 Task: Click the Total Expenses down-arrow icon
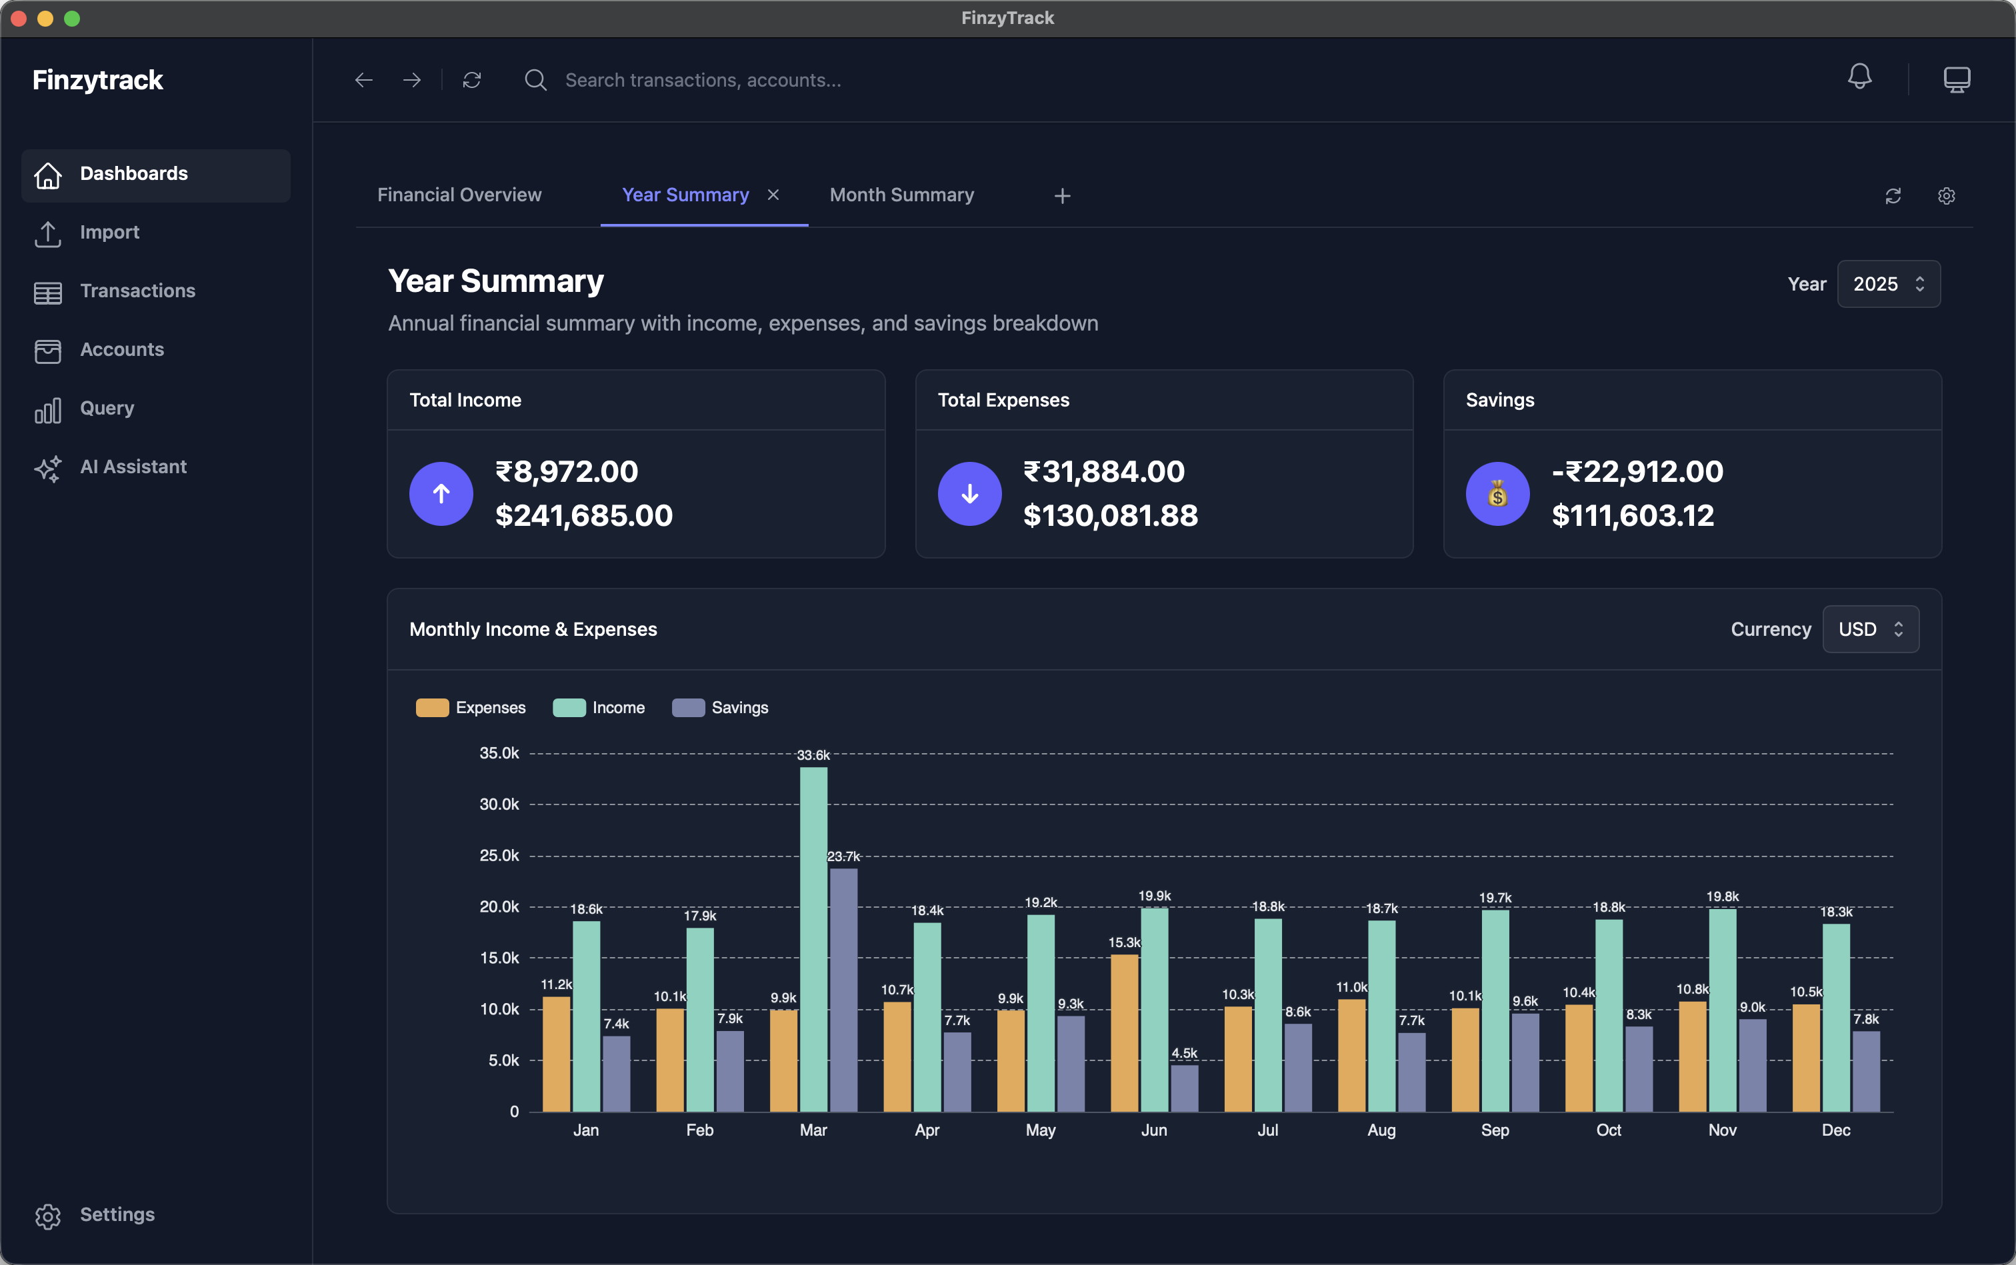969,494
